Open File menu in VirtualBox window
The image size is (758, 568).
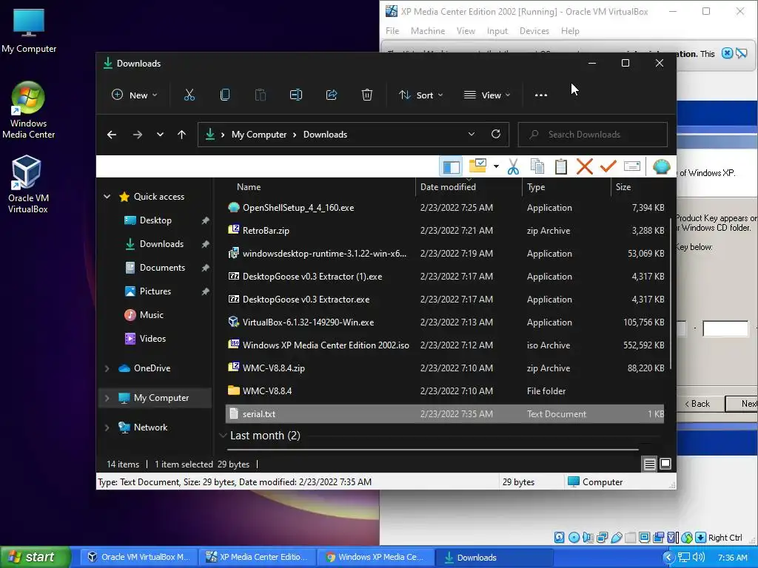(x=392, y=31)
